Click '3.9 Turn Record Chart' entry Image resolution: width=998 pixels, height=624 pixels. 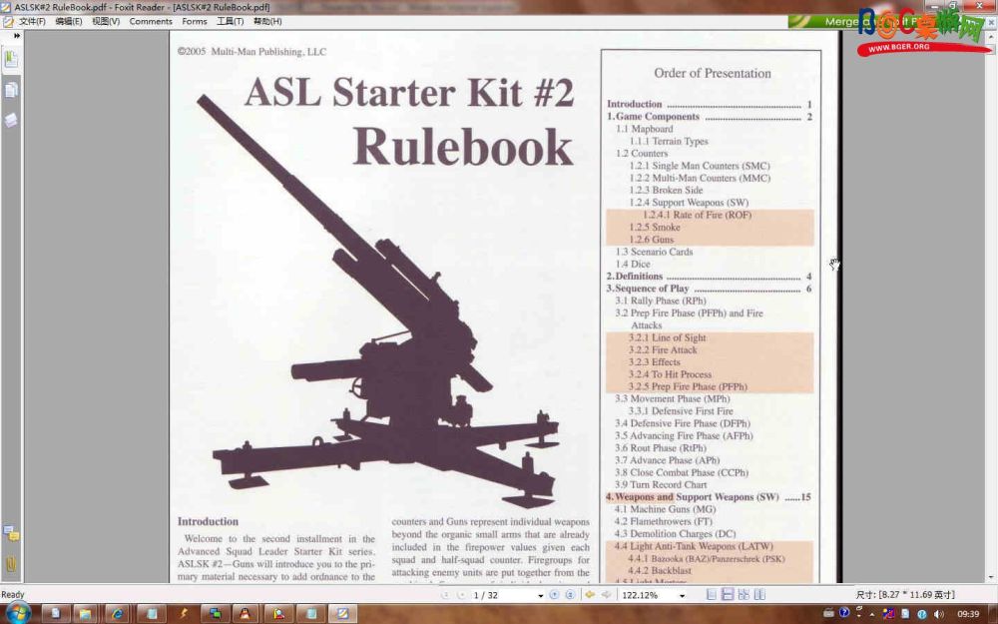[x=661, y=484]
